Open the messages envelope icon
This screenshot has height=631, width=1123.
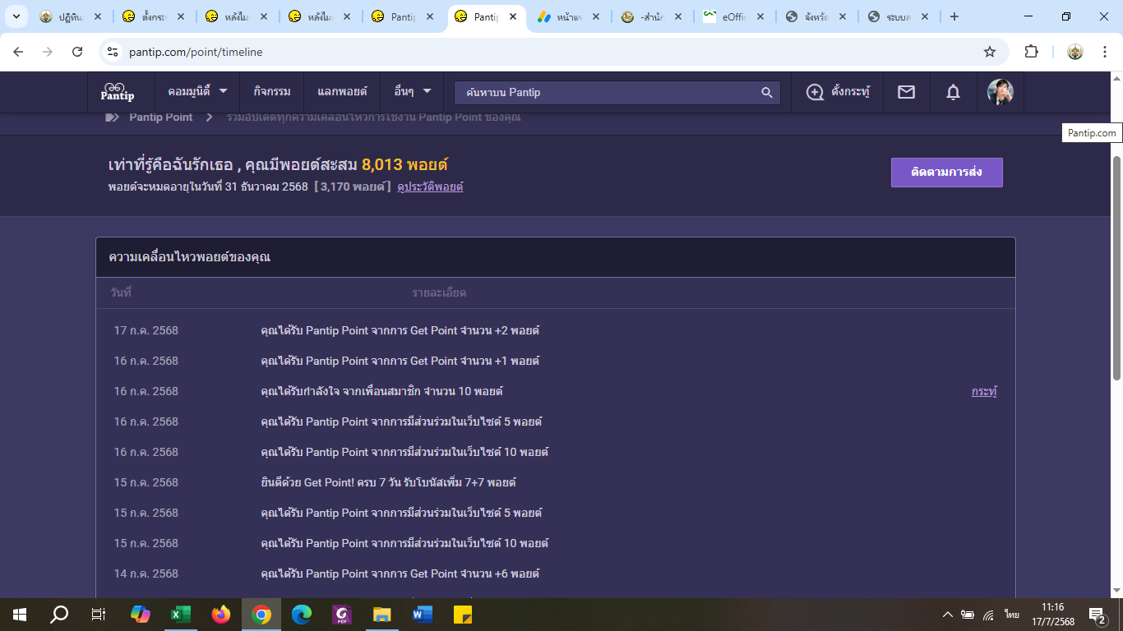(906, 92)
